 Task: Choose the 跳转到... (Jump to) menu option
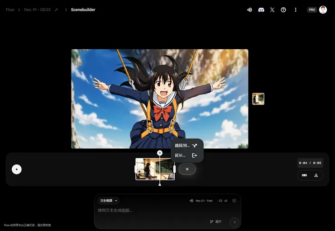(x=187, y=146)
